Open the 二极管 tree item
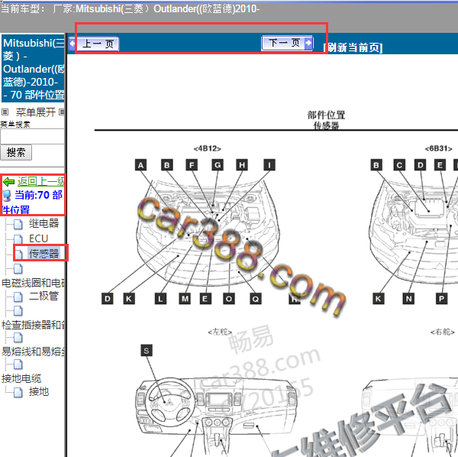The height and width of the screenshot is (457, 458). pyautogui.click(x=44, y=297)
